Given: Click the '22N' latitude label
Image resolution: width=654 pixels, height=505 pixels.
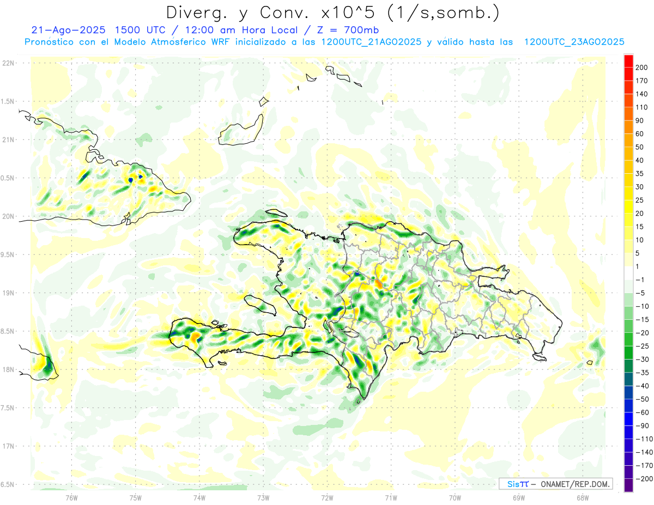Looking at the screenshot, I should coord(8,63).
